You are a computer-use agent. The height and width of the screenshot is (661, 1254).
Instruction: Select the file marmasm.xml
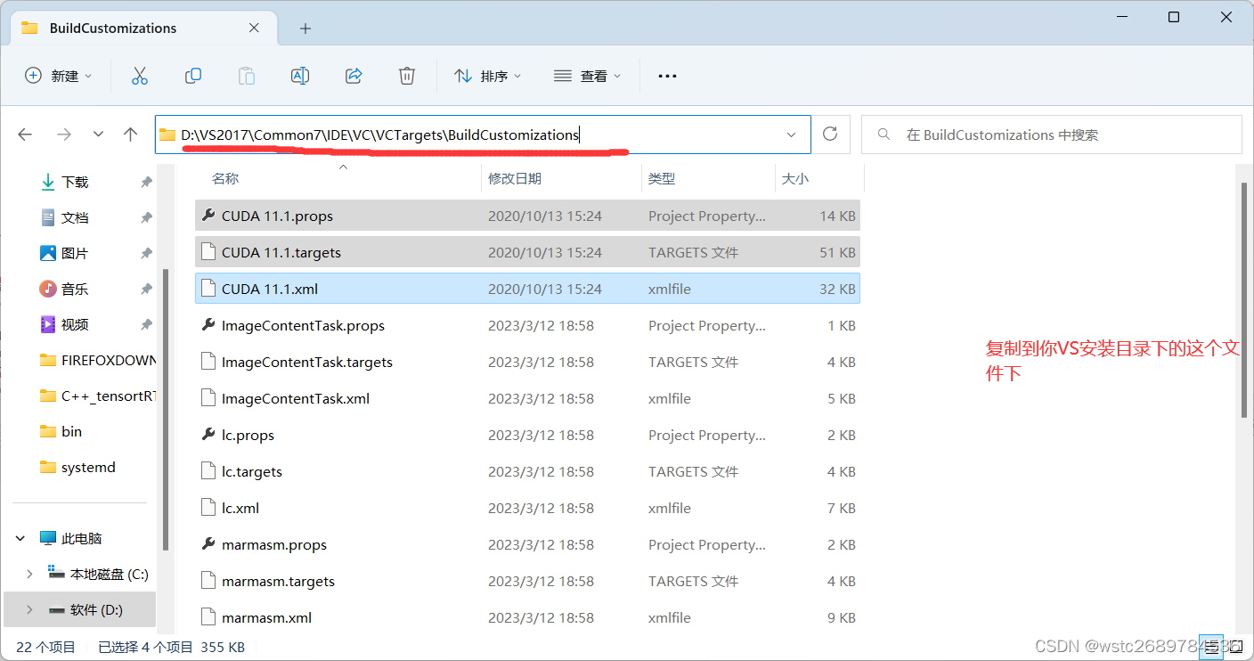527,617
